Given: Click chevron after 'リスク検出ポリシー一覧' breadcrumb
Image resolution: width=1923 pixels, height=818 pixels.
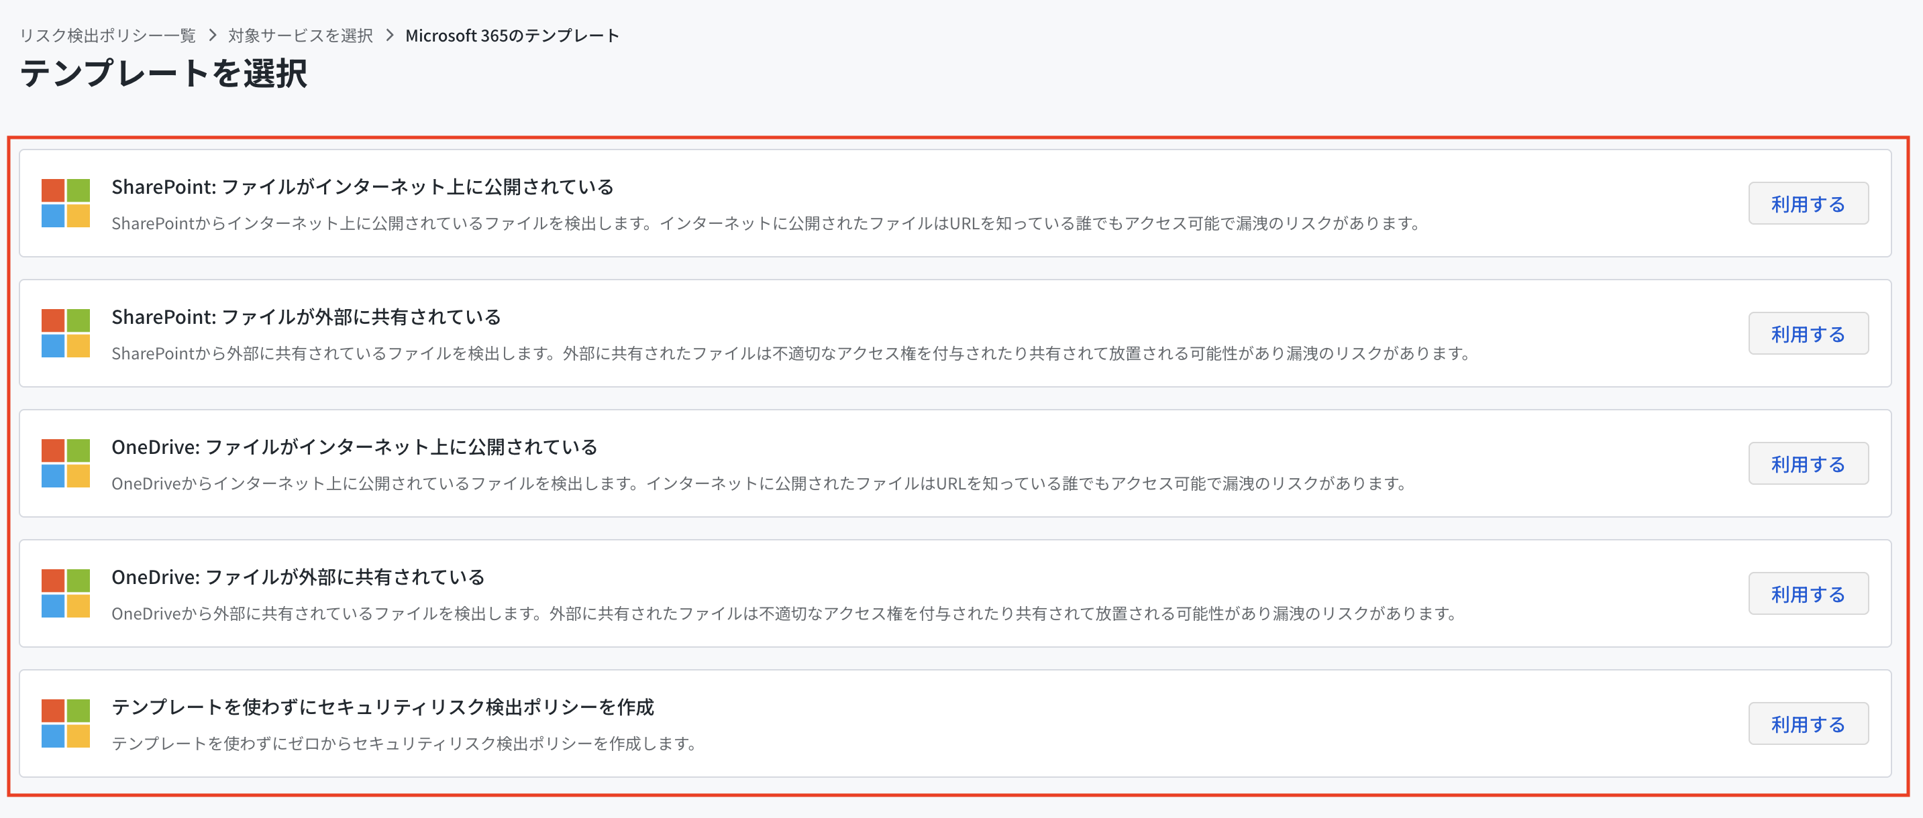Looking at the screenshot, I should [x=212, y=36].
